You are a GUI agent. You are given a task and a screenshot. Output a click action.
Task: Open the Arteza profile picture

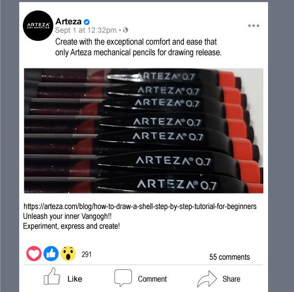click(38, 25)
